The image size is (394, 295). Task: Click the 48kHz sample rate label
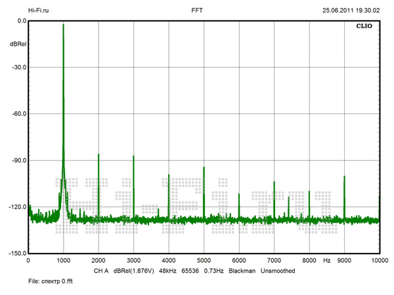pos(169,271)
